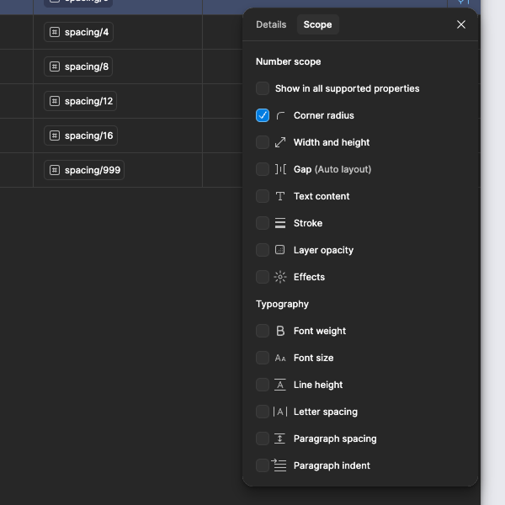Click the Corner radius label
The height and width of the screenshot is (505, 505).
tap(324, 115)
